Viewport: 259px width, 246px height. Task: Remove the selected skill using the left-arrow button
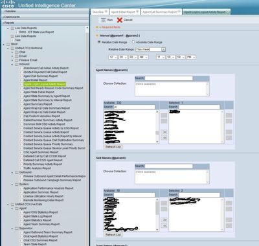[x=164, y=225]
